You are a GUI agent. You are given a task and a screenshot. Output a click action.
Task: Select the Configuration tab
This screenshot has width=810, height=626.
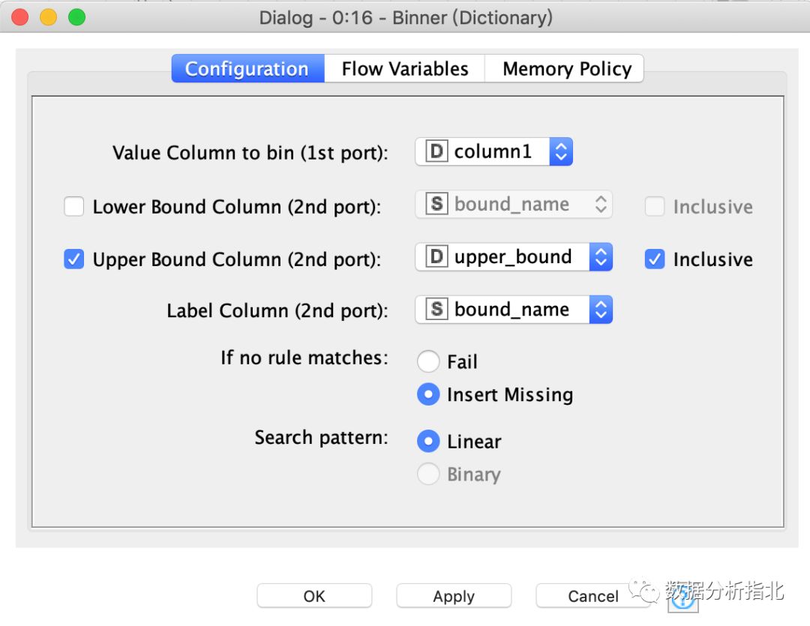pyautogui.click(x=247, y=69)
